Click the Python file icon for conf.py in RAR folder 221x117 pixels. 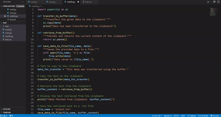pyautogui.click(x=3, y=30)
